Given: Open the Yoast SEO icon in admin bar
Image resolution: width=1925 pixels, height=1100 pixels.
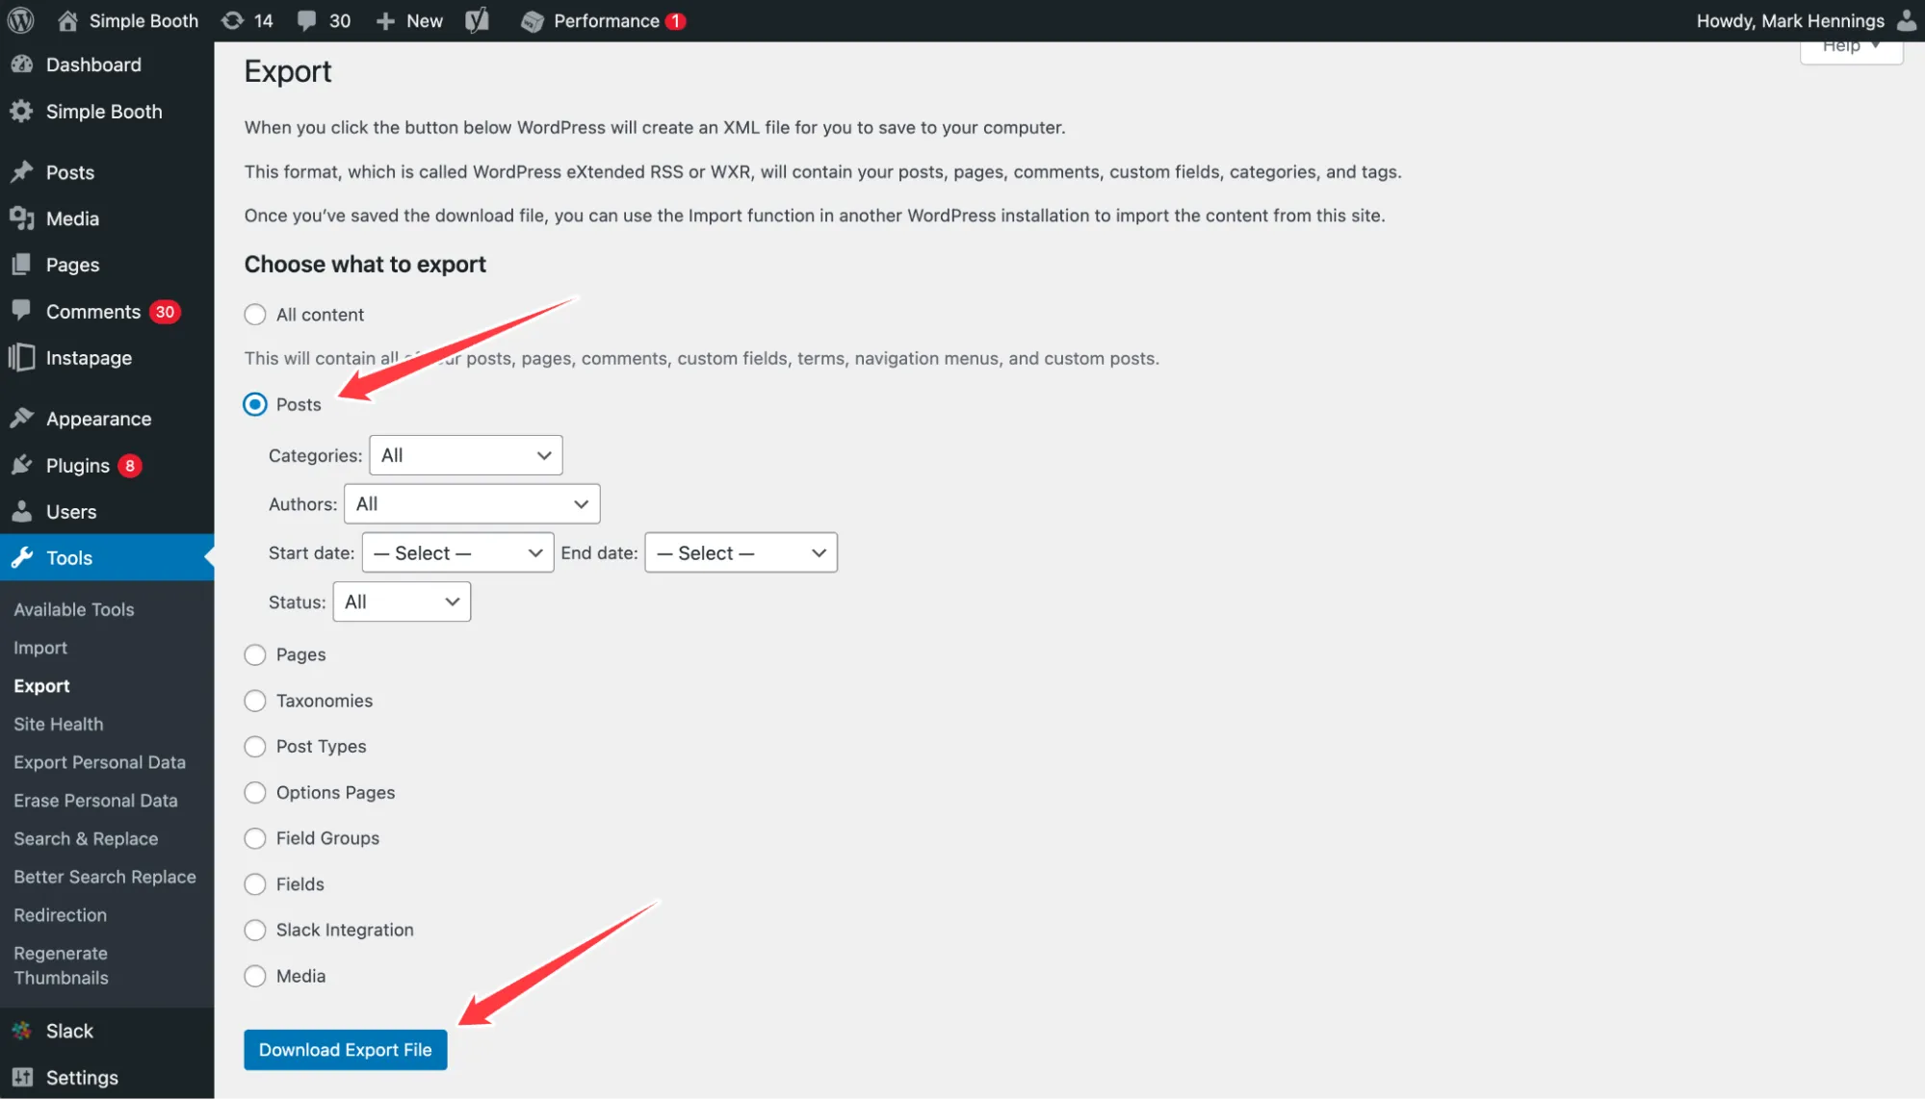Looking at the screenshot, I should 478,20.
